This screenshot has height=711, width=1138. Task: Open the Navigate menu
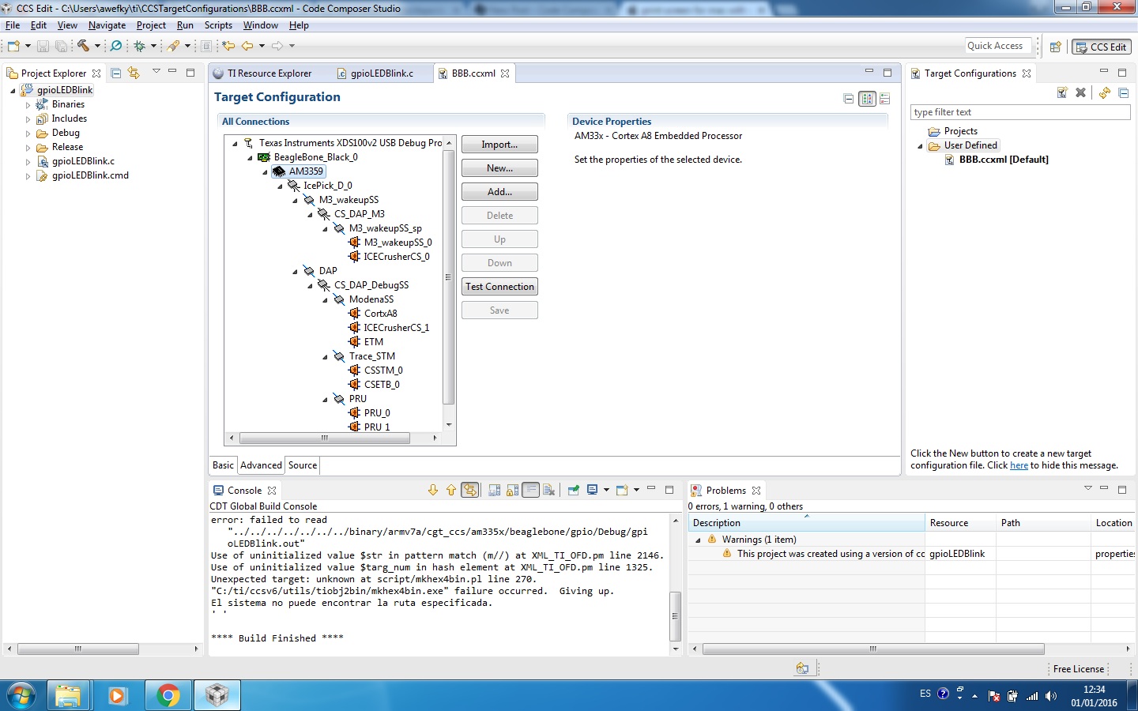[107, 25]
